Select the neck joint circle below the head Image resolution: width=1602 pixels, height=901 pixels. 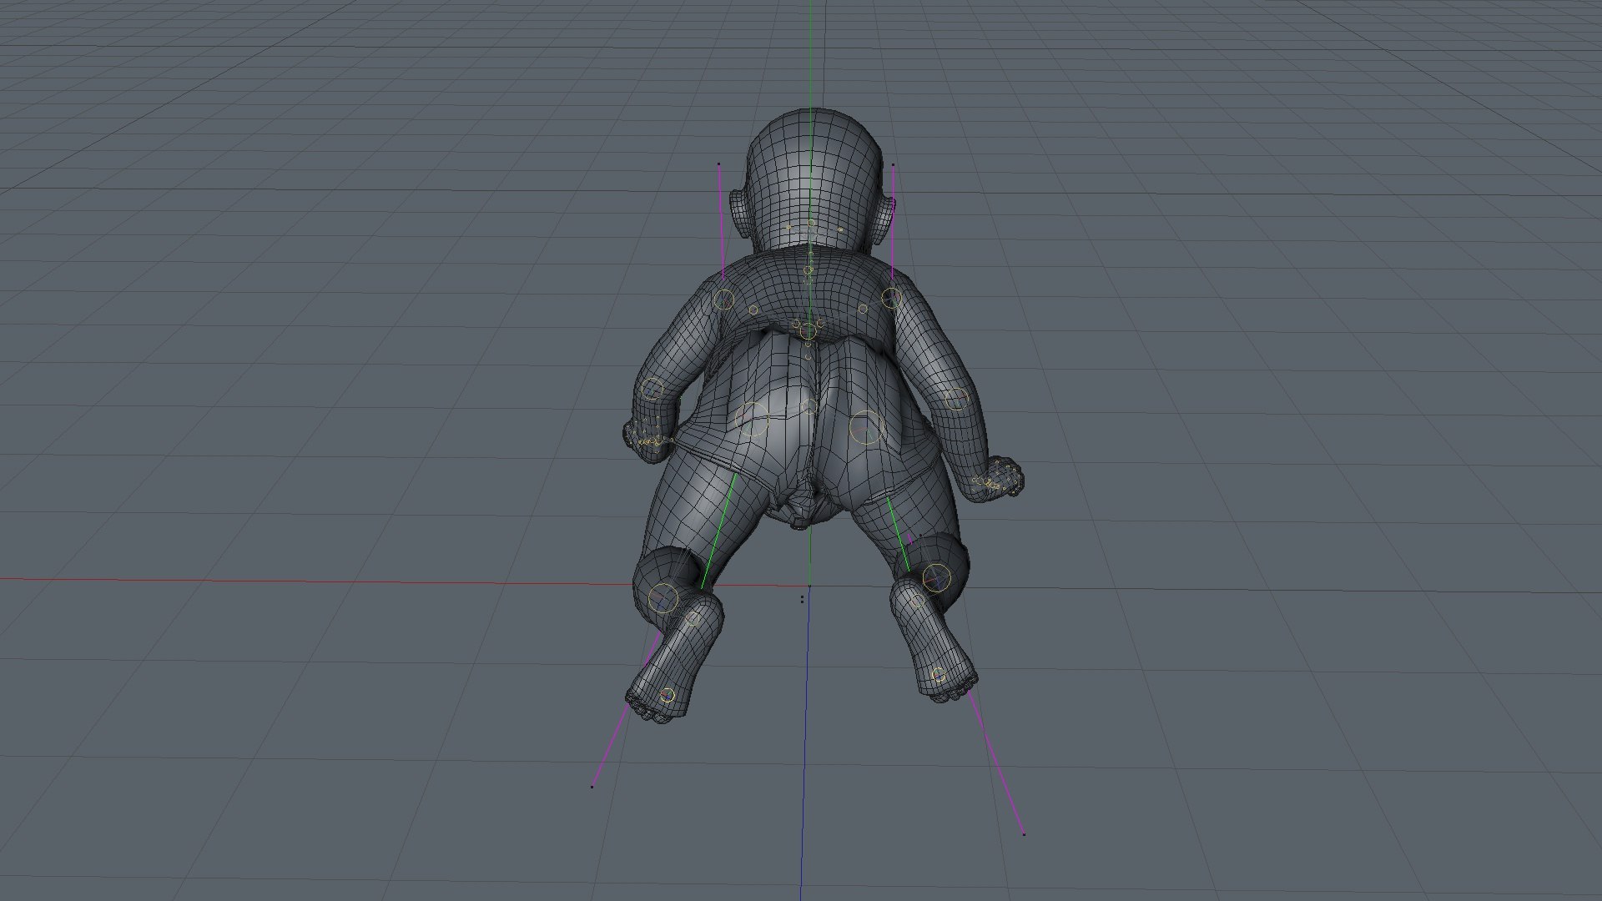tap(808, 269)
